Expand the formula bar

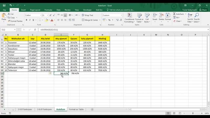(208, 30)
